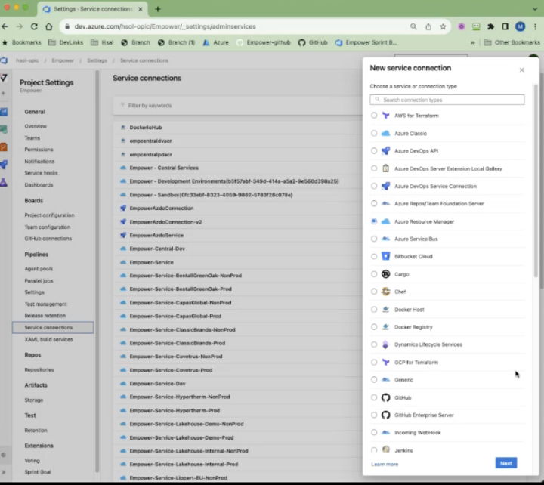Select Azure Service Bus radio button
Viewport: 544px width, 485px height.
tap(374, 239)
